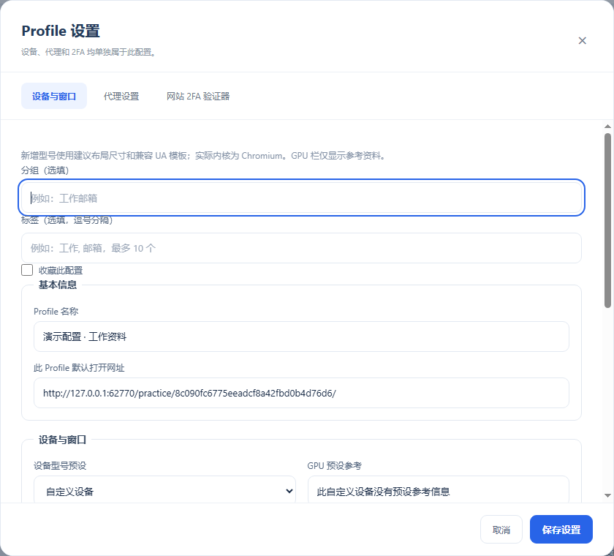This screenshot has height=556, width=614.
Task: Close the Profile 设置 dialog
Action: tap(582, 41)
